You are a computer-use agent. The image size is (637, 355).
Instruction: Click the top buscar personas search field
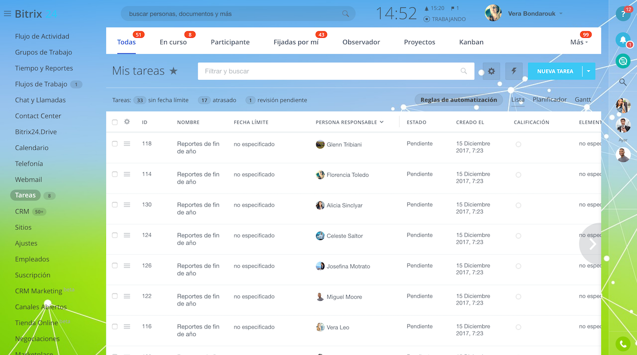[238, 14]
